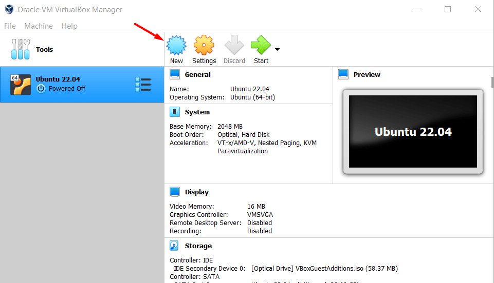The image size is (494, 283).
Task: Click the Acceleration value VT-x/AMD-V line
Action: [267, 143]
